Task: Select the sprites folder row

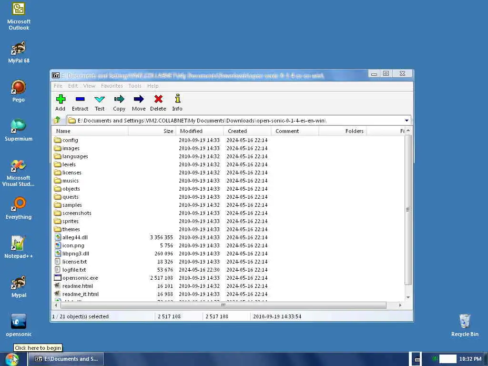Action: click(x=229, y=221)
